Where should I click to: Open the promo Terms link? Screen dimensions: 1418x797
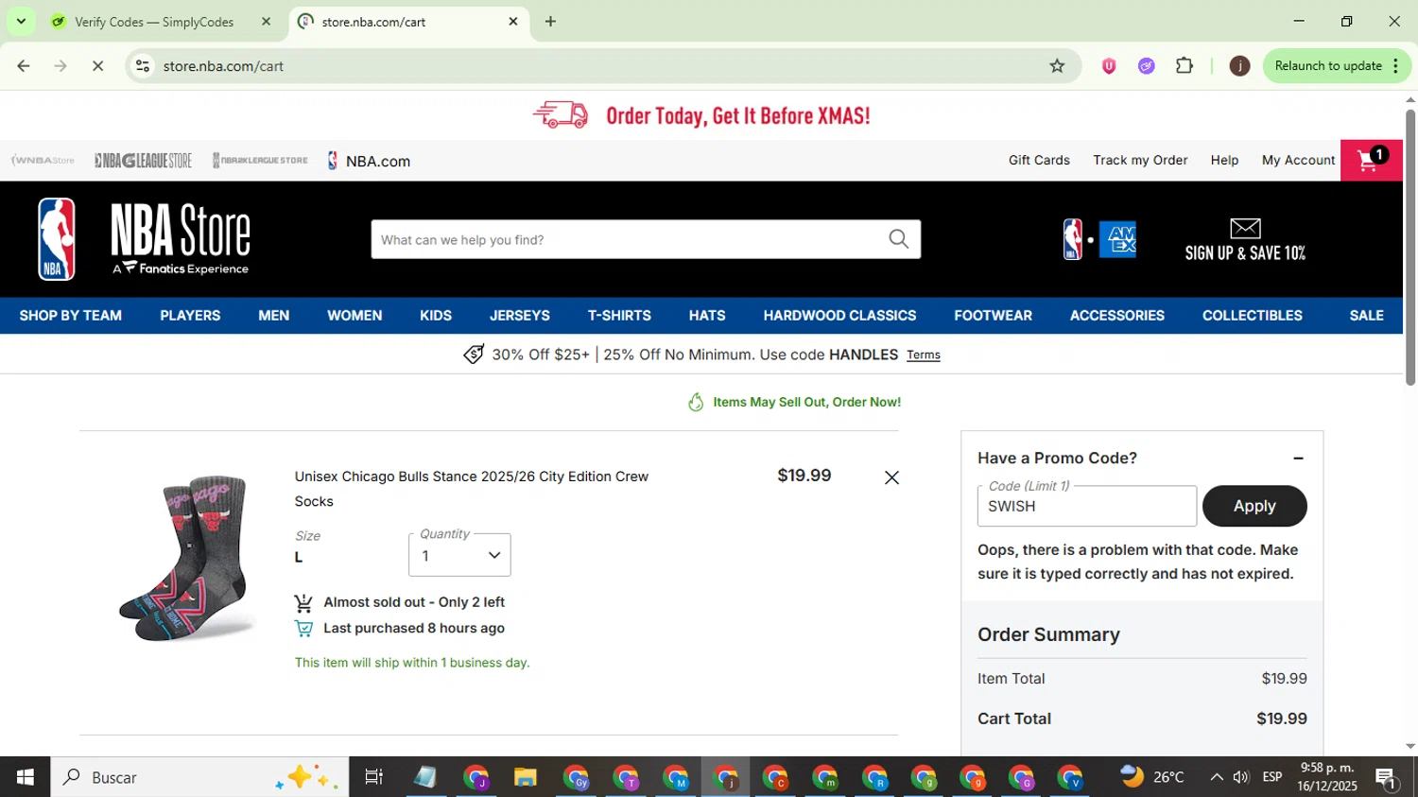coord(924,355)
